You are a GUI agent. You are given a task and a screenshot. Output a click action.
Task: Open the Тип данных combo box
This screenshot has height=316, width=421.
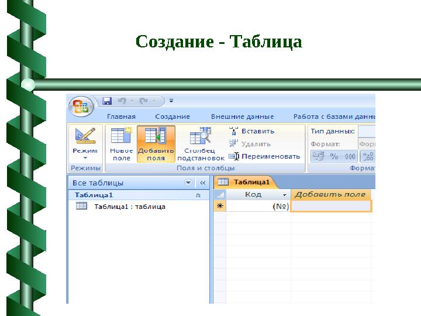click(367, 132)
